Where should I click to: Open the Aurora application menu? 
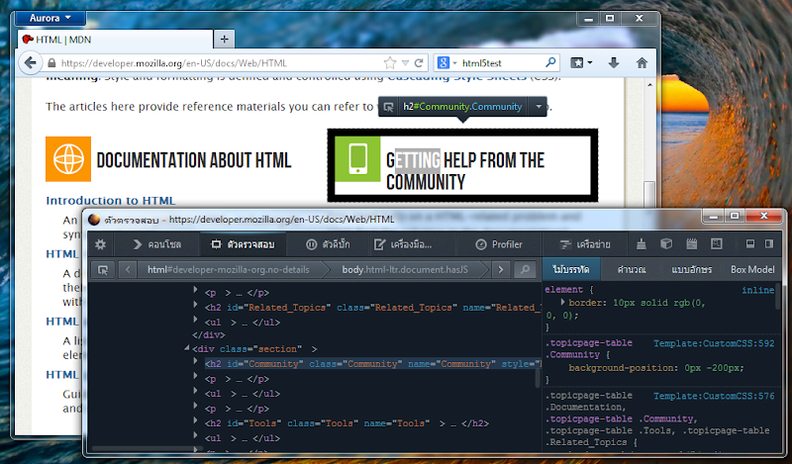[x=50, y=18]
